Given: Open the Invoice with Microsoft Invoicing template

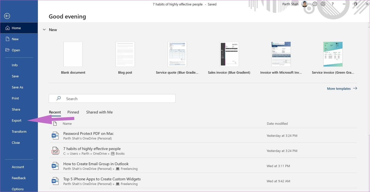Looking at the screenshot, I should click(281, 54).
